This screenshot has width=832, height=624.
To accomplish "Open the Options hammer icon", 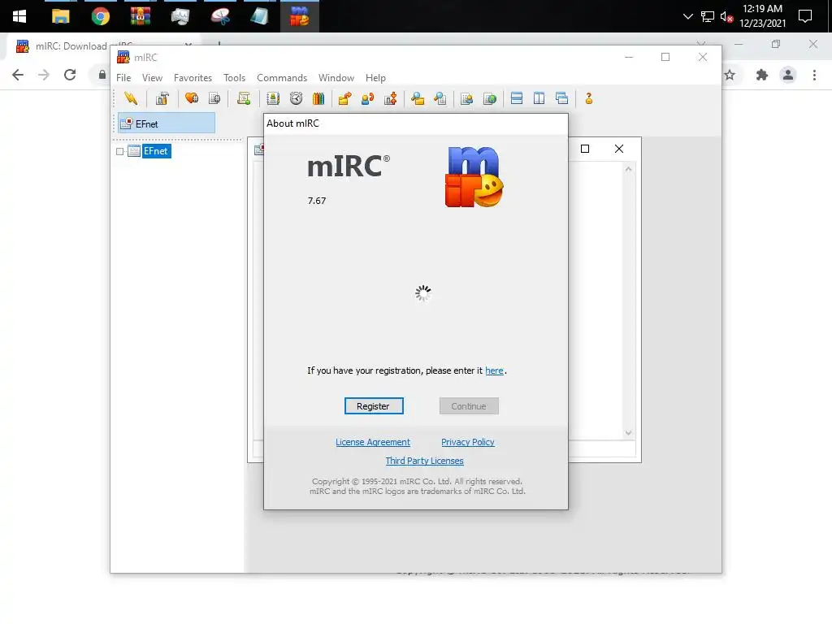I will point(162,98).
